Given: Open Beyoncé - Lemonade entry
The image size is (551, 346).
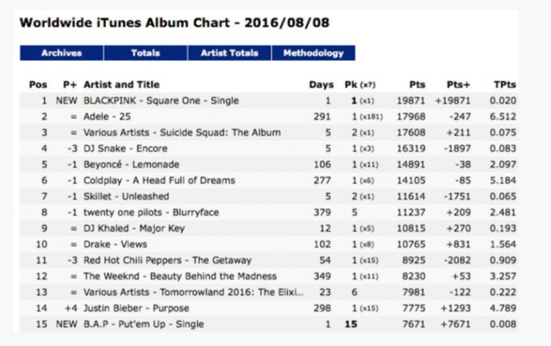Looking at the screenshot, I should point(131,164).
